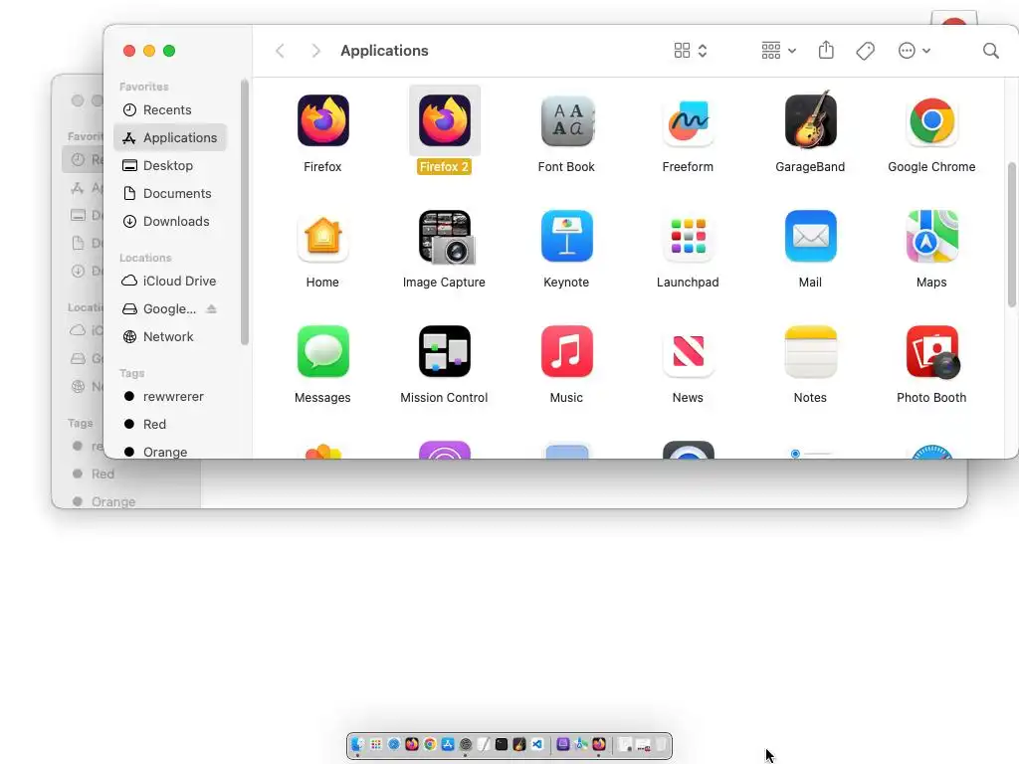1019x764 pixels.
Task: Select the Image Capture app icon
Action: pyautogui.click(x=446, y=237)
